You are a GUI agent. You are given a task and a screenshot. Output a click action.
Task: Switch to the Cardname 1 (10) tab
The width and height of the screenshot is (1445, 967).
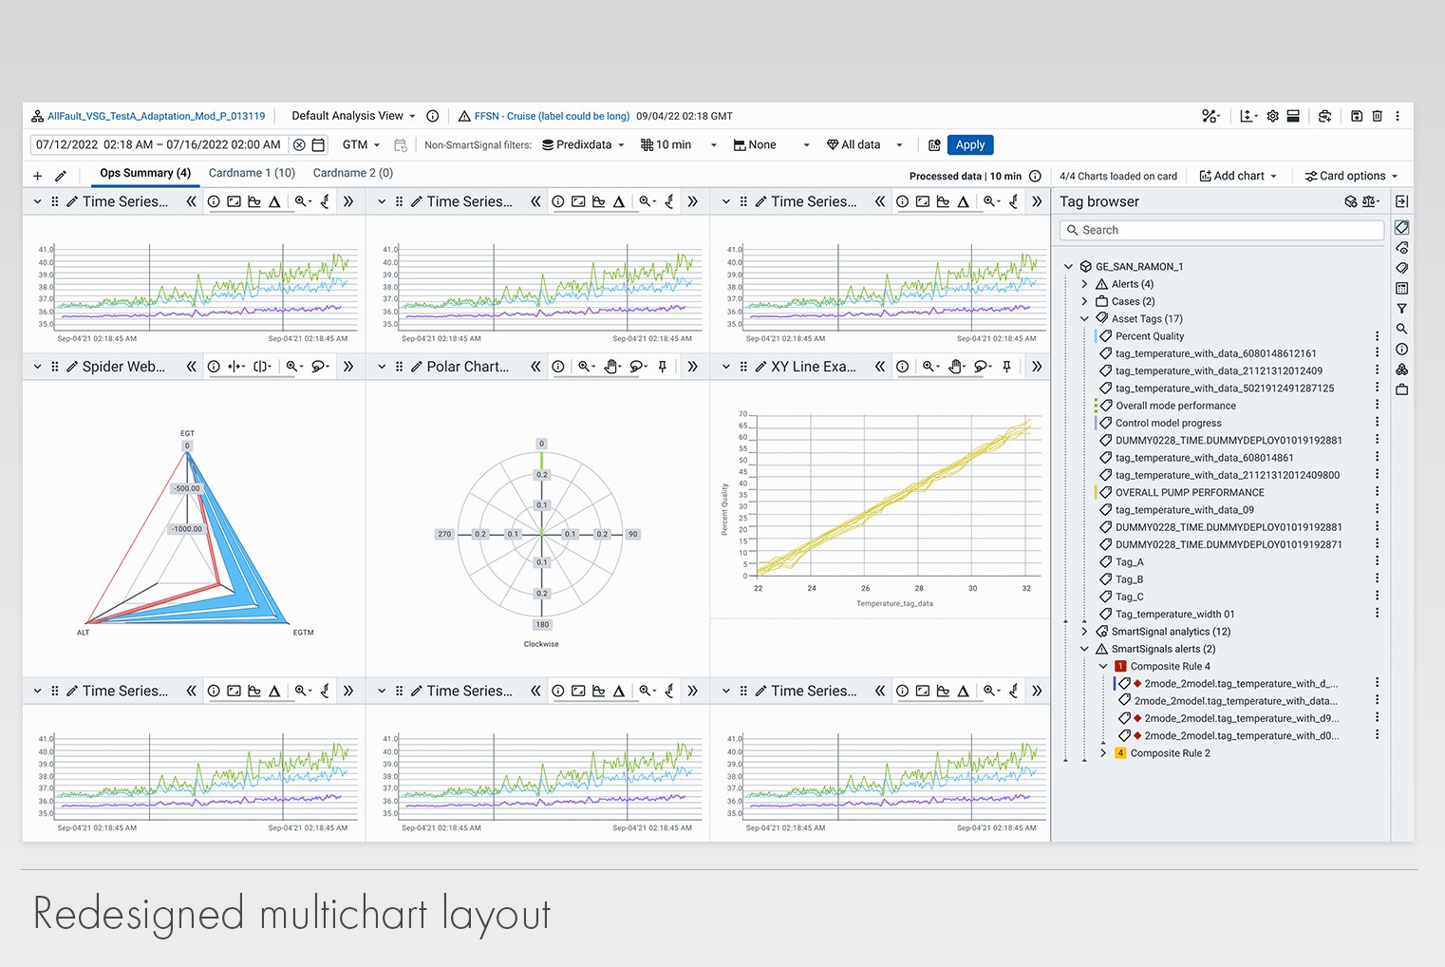click(x=252, y=173)
